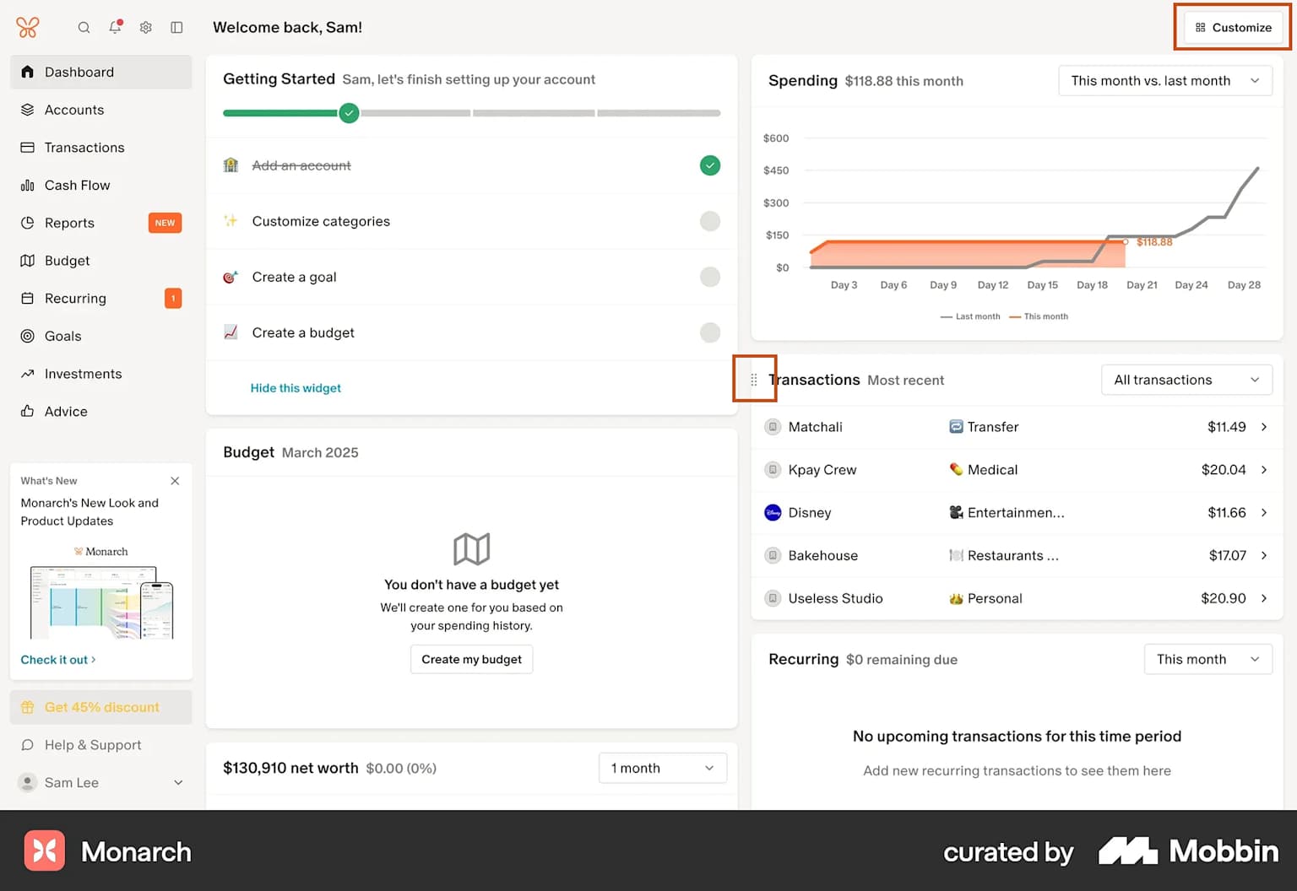Open Accounts in sidebar
This screenshot has height=891, width=1297.
coord(100,110)
